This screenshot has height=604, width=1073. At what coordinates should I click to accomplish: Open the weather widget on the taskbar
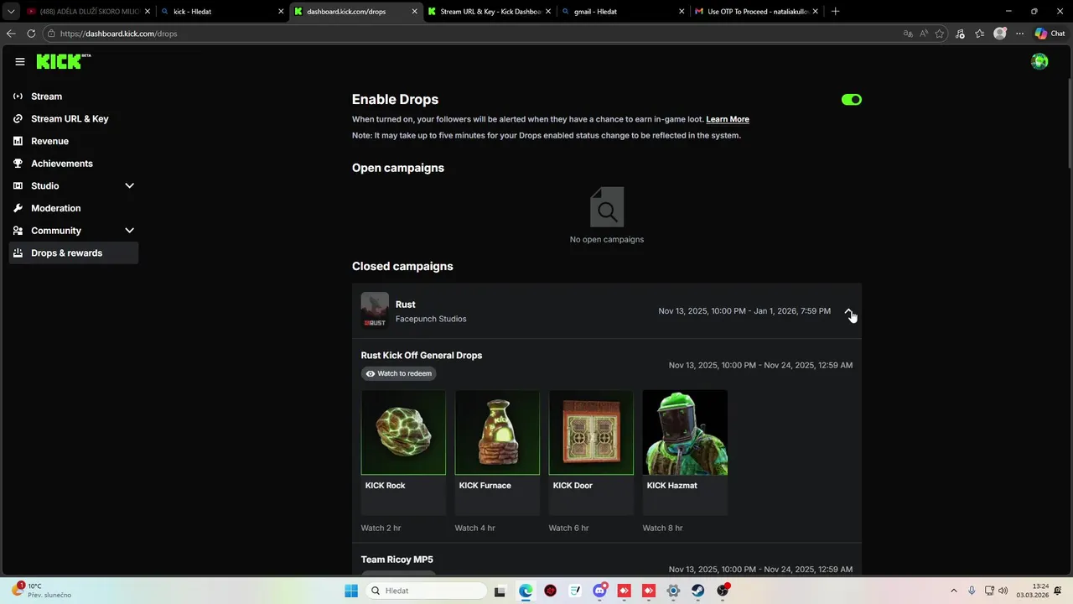pos(40,591)
